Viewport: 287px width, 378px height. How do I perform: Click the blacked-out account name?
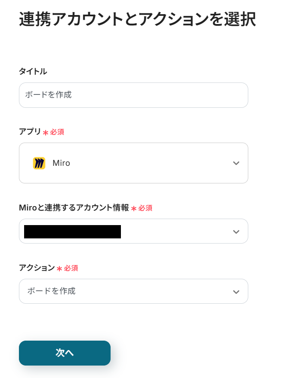(x=72, y=232)
